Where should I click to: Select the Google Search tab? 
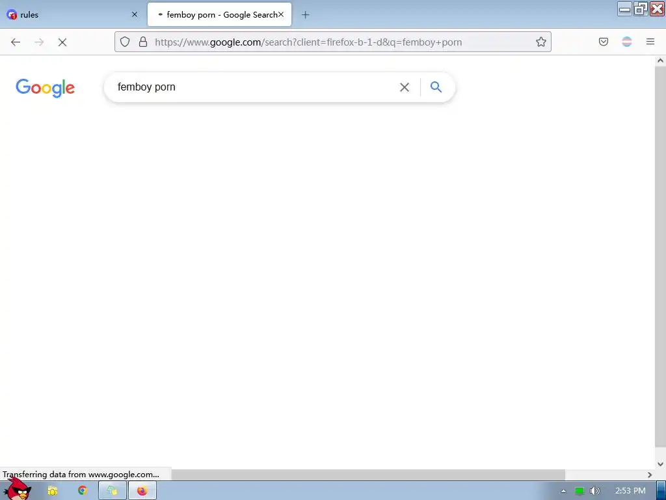click(x=219, y=14)
